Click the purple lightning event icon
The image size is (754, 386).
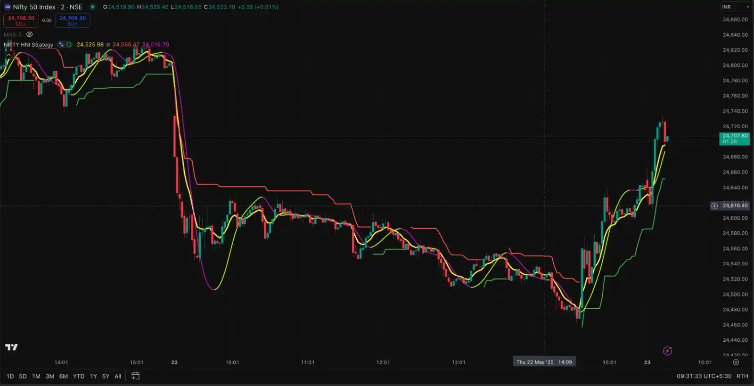click(x=667, y=351)
